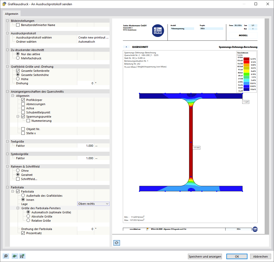Screen dimensions: 274x262
Task: Click the dark blue legend color swatch
Action: point(246,89)
